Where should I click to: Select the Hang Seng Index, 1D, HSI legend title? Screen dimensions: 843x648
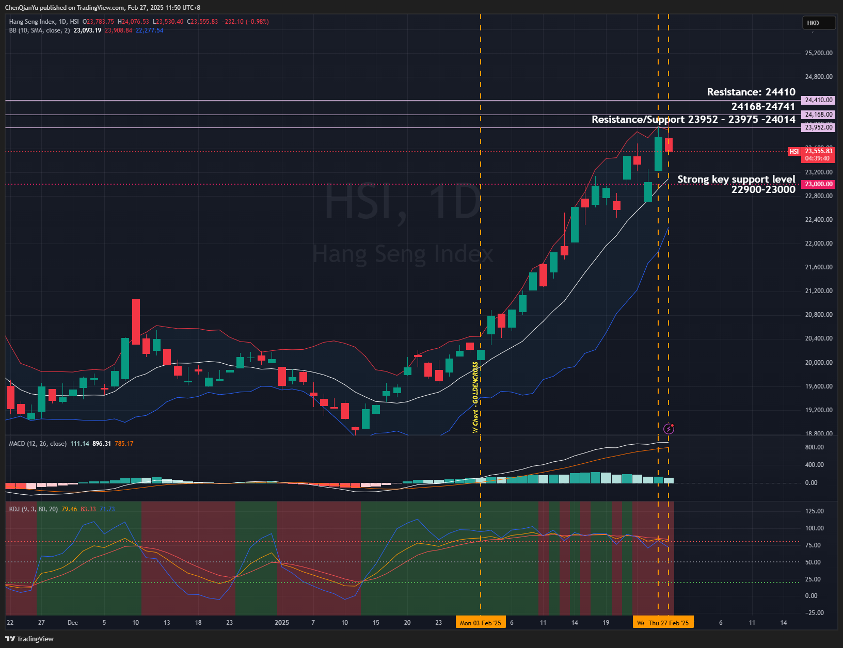pyautogui.click(x=44, y=22)
